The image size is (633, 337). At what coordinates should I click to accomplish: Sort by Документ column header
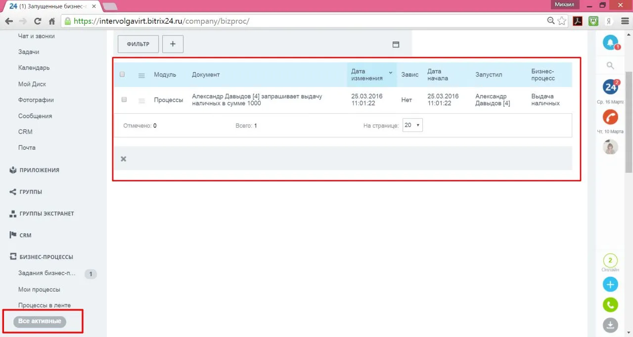click(x=206, y=75)
